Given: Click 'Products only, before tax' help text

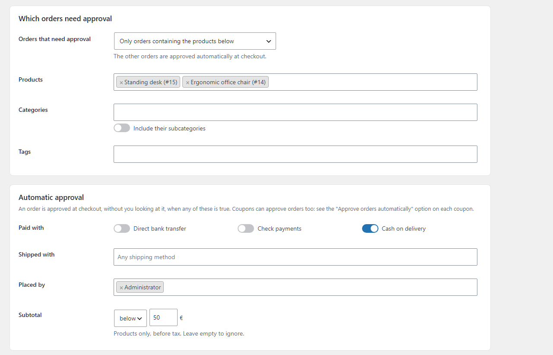Looking at the screenshot, I should [x=179, y=333].
